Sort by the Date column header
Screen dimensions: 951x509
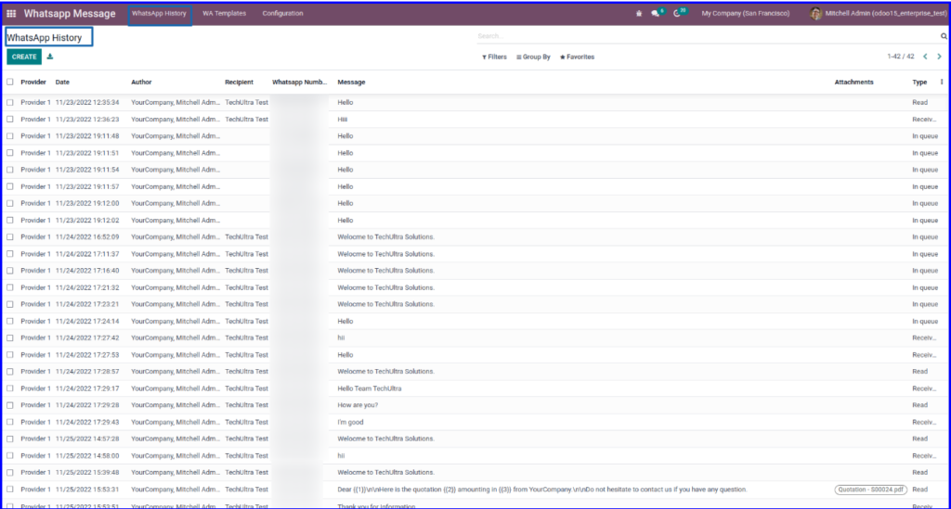coord(62,82)
